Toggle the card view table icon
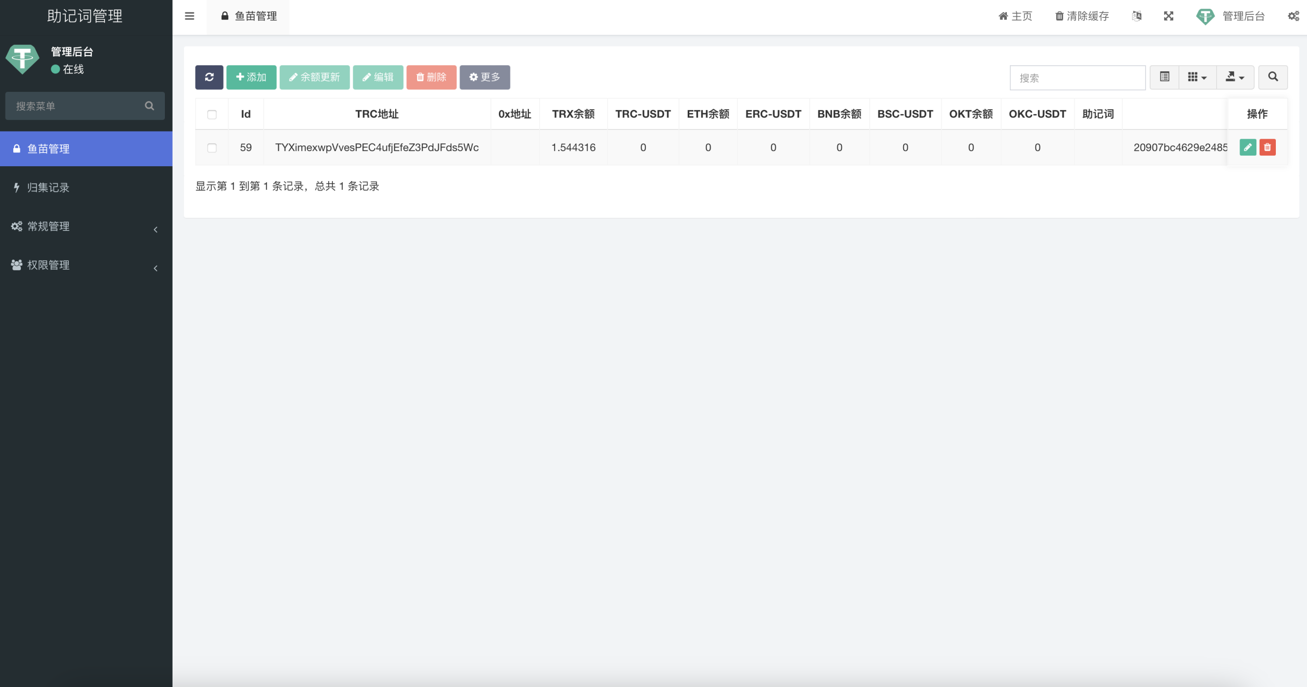Screen dimensions: 1307x687 click(1164, 77)
